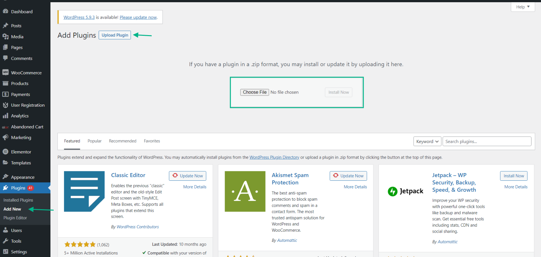Click Automattic author link under Akismet

(x=287, y=241)
